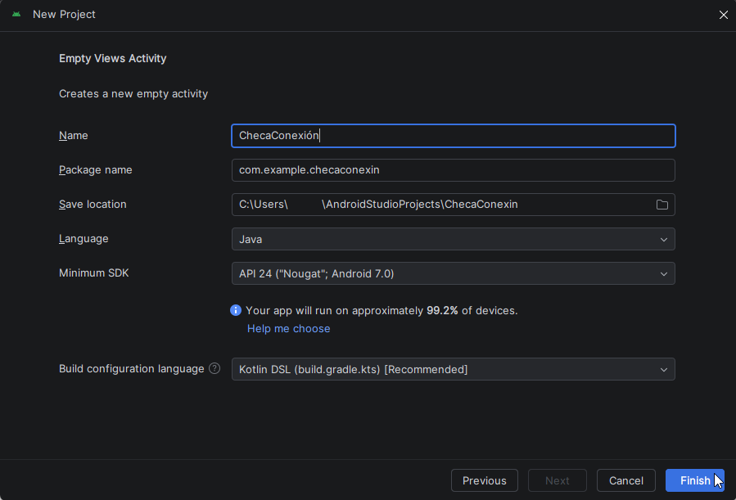Open the Build configuration language dropdown

[x=453, y=369]
